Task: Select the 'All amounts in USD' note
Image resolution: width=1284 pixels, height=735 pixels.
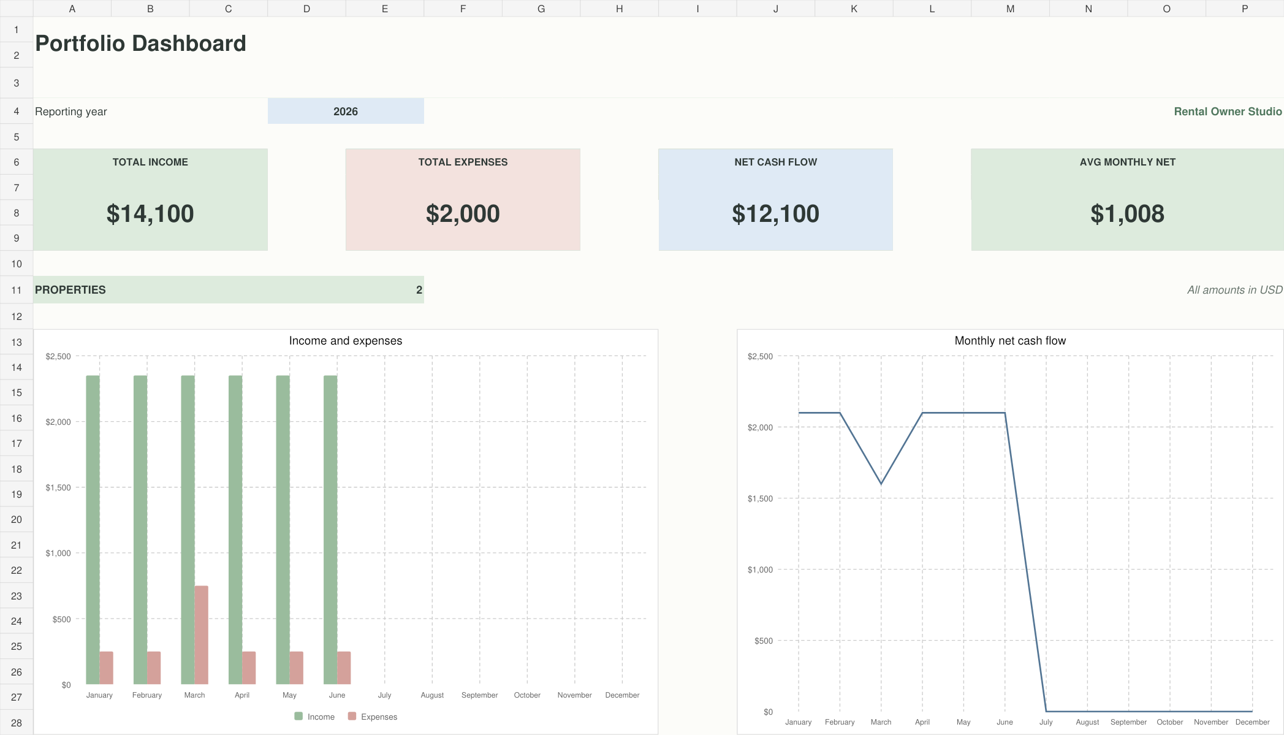Action: pos(1234,290)
